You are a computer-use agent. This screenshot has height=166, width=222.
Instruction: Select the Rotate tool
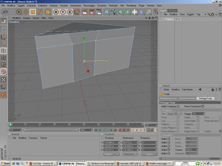[40, 12]
